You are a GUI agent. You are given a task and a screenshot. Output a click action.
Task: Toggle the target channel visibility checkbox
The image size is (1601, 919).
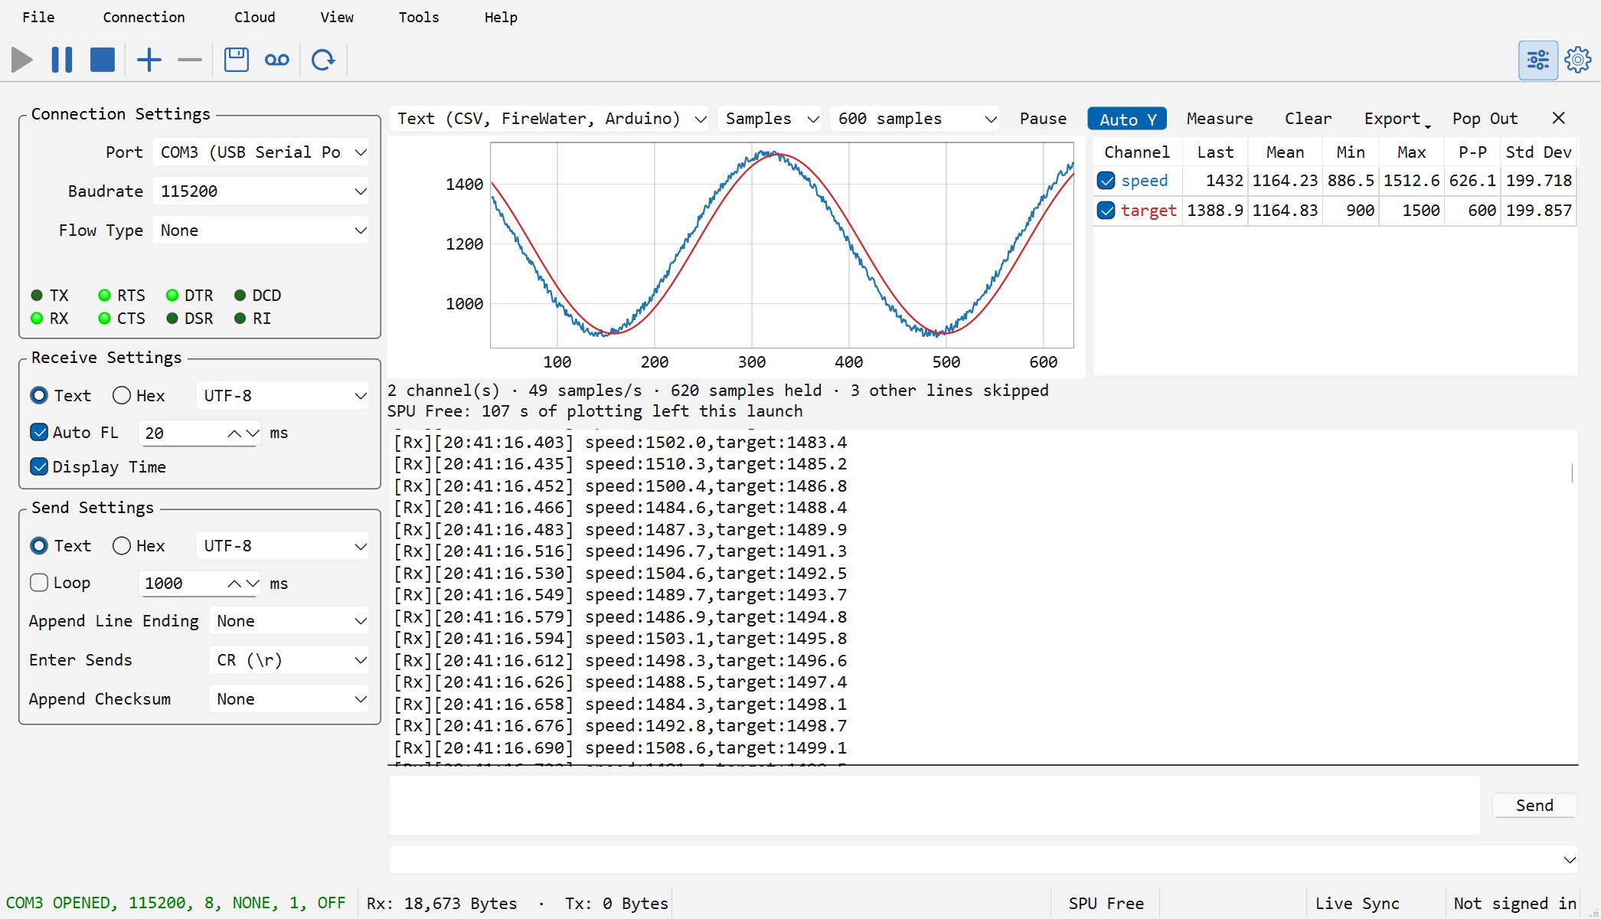(1106, 211)
